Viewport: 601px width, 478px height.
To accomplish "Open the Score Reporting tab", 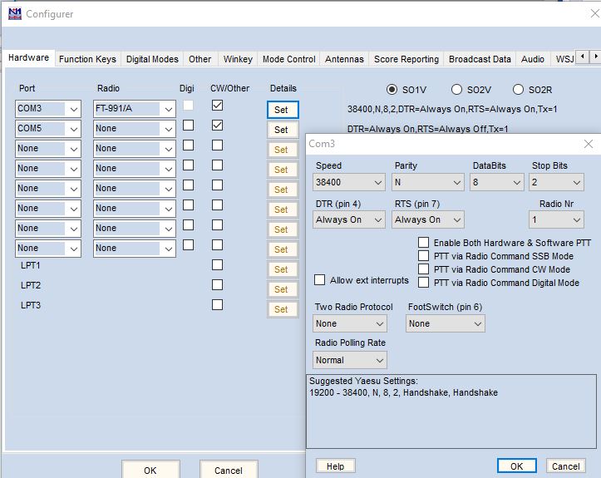I will click(406, 59).
